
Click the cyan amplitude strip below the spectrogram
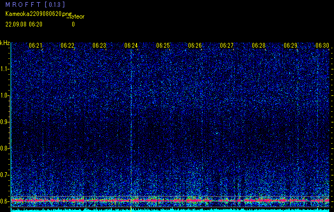pos(170,210)
